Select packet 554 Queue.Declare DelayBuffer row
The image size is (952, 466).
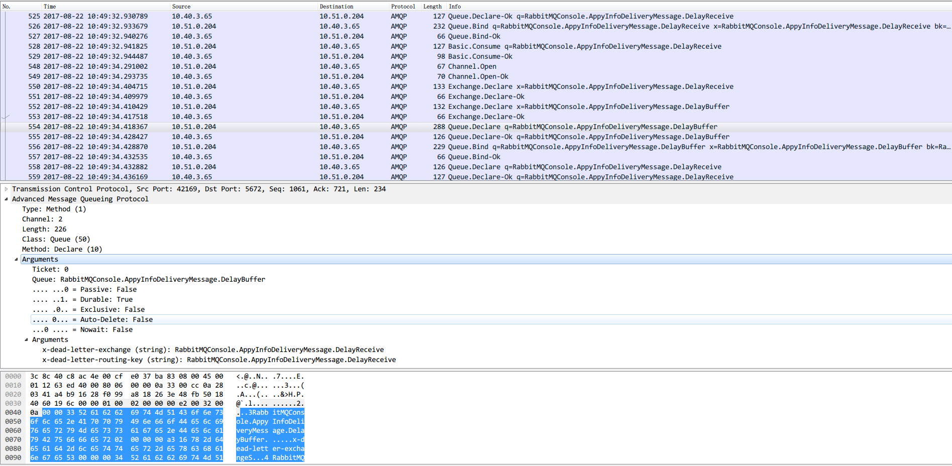click(476, 127)
